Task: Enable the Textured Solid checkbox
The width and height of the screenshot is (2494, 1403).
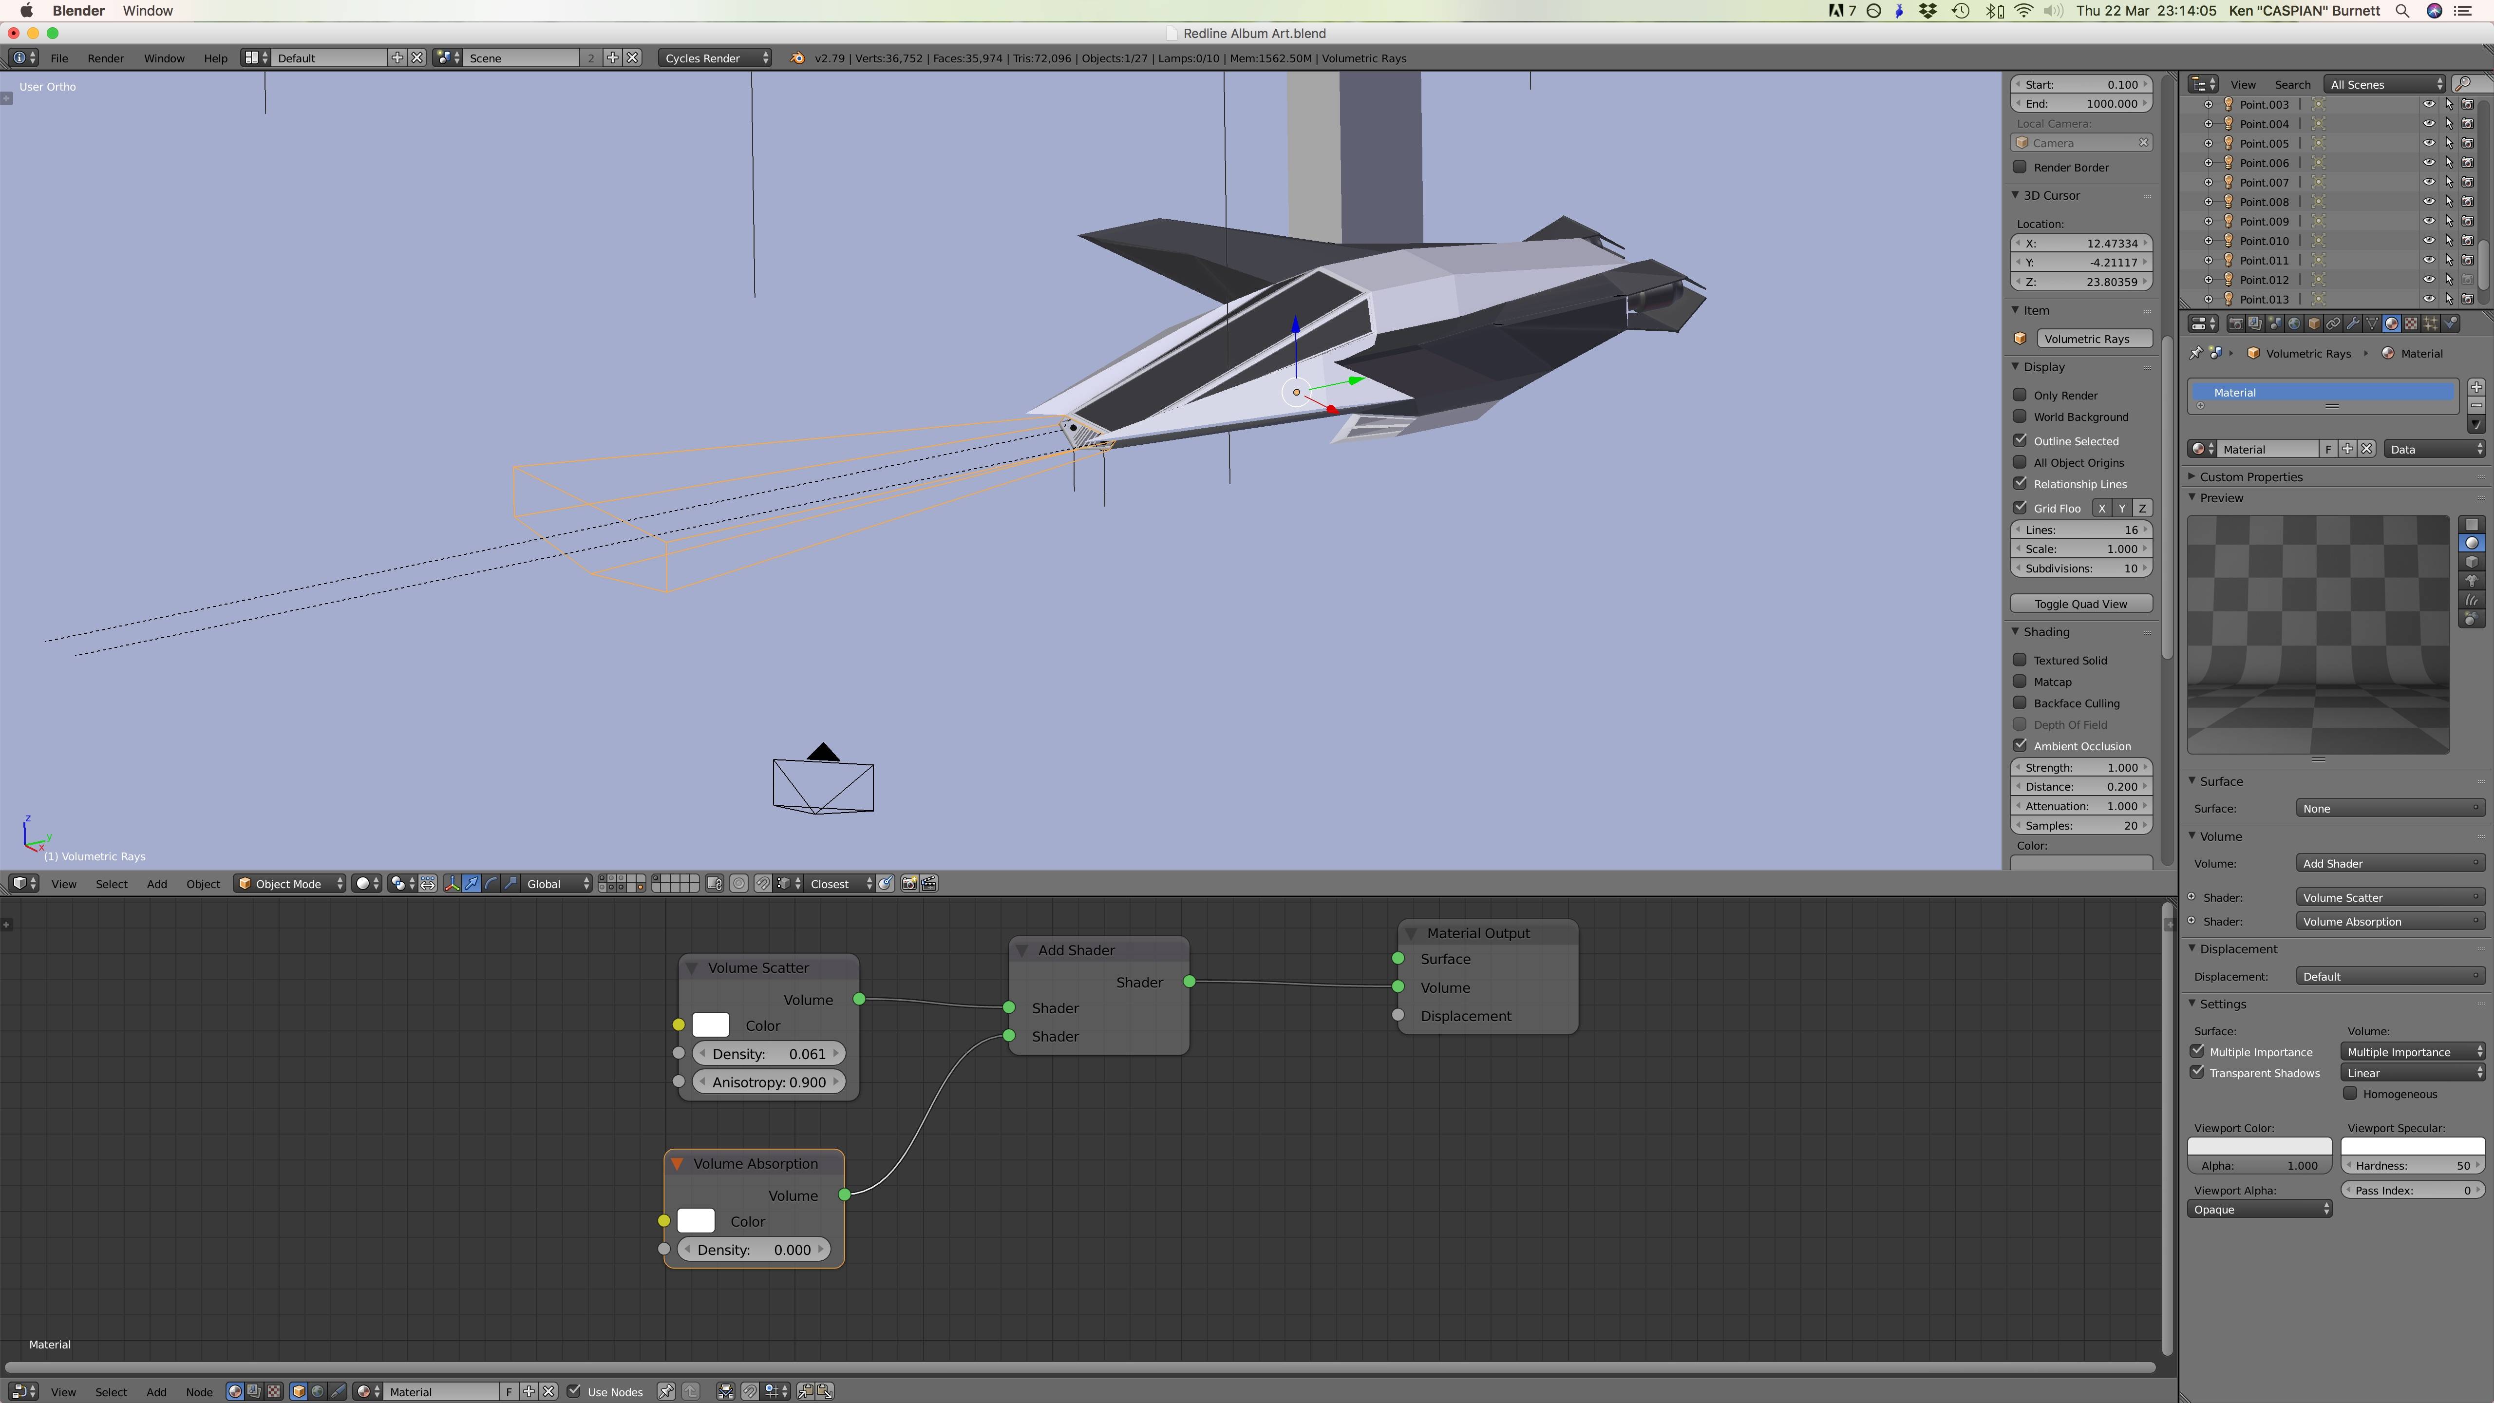Action: [x=2020, y=661]
